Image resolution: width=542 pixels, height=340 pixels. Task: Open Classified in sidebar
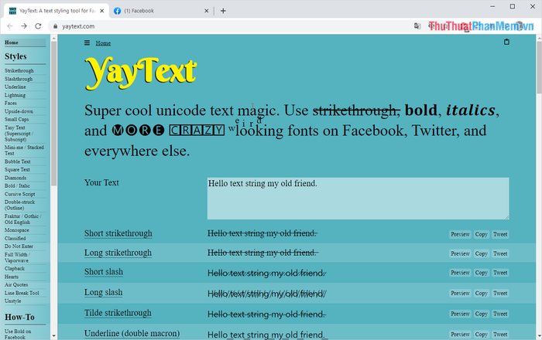[15, 239]
